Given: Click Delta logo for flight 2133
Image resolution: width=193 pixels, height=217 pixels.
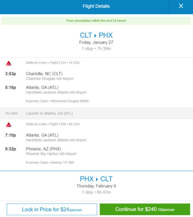Looking at the screenshot, I should click(x=9, y=63).
